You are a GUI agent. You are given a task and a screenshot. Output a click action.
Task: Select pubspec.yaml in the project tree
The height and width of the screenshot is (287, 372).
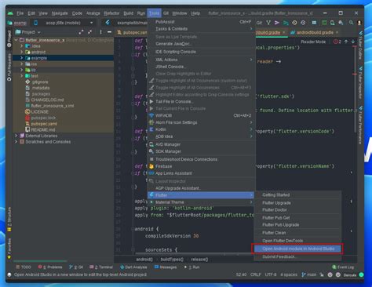click(44, 124)
